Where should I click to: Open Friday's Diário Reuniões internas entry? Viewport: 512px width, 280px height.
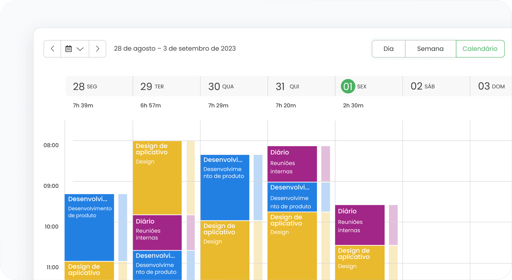click(x=360, y=225)
